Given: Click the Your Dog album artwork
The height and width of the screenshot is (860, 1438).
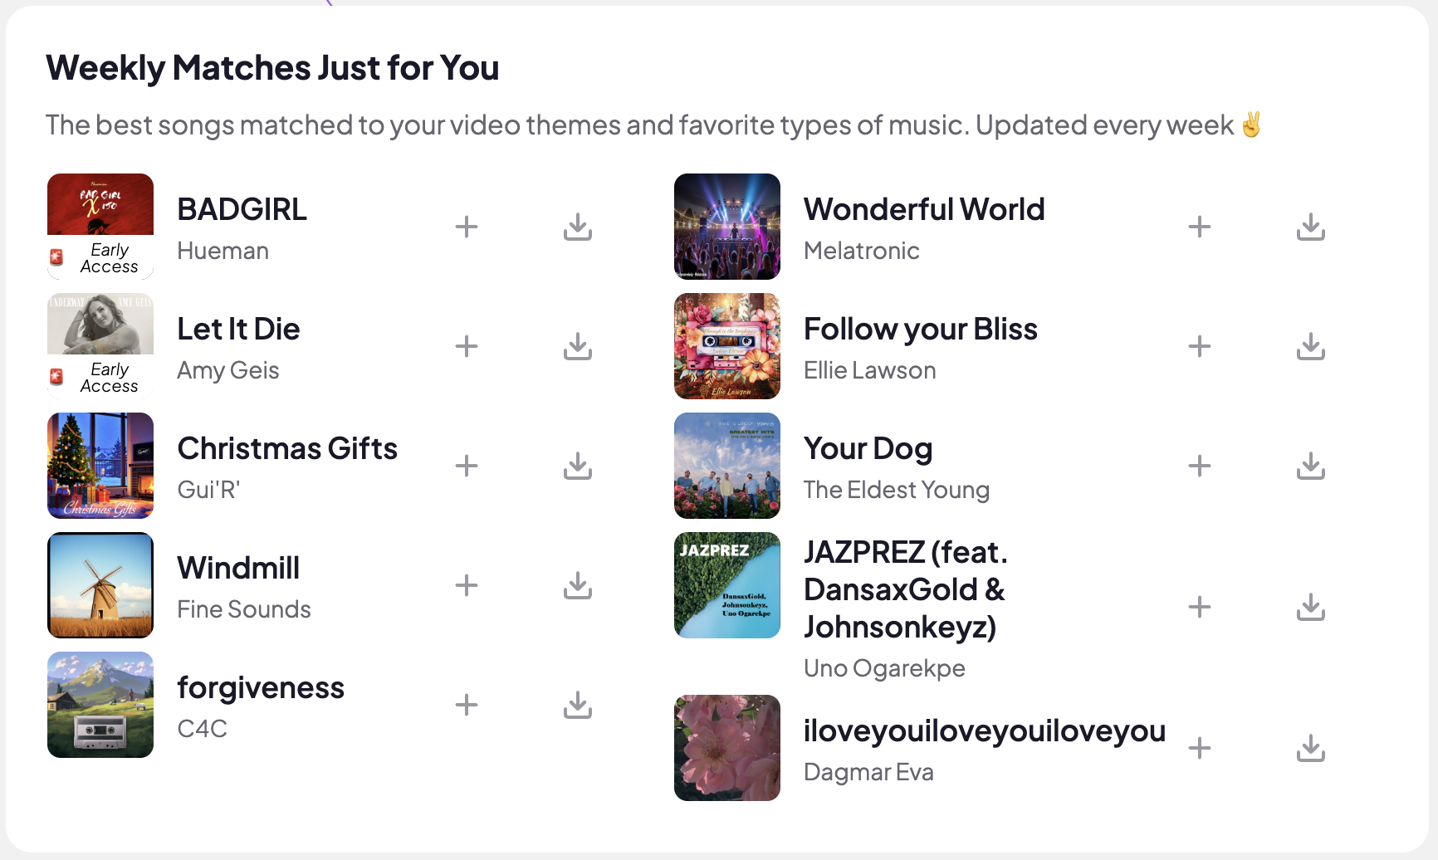Looking at the screenshot, I should (727, 466).
